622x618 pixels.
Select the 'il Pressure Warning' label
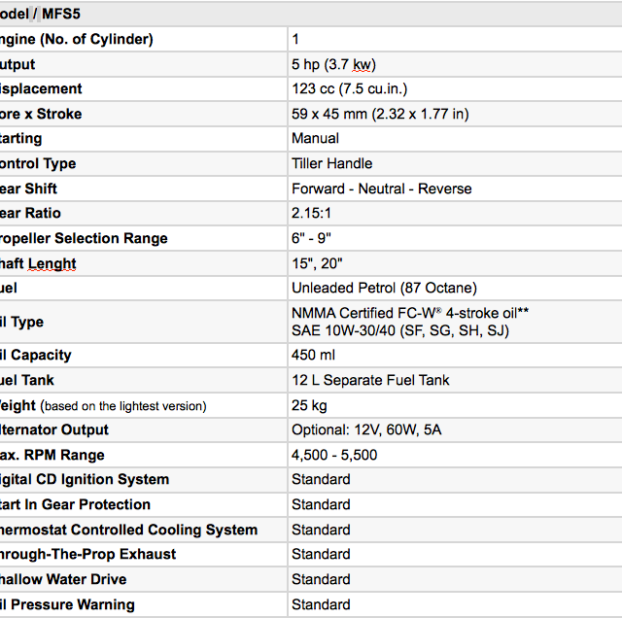[67, 605]
